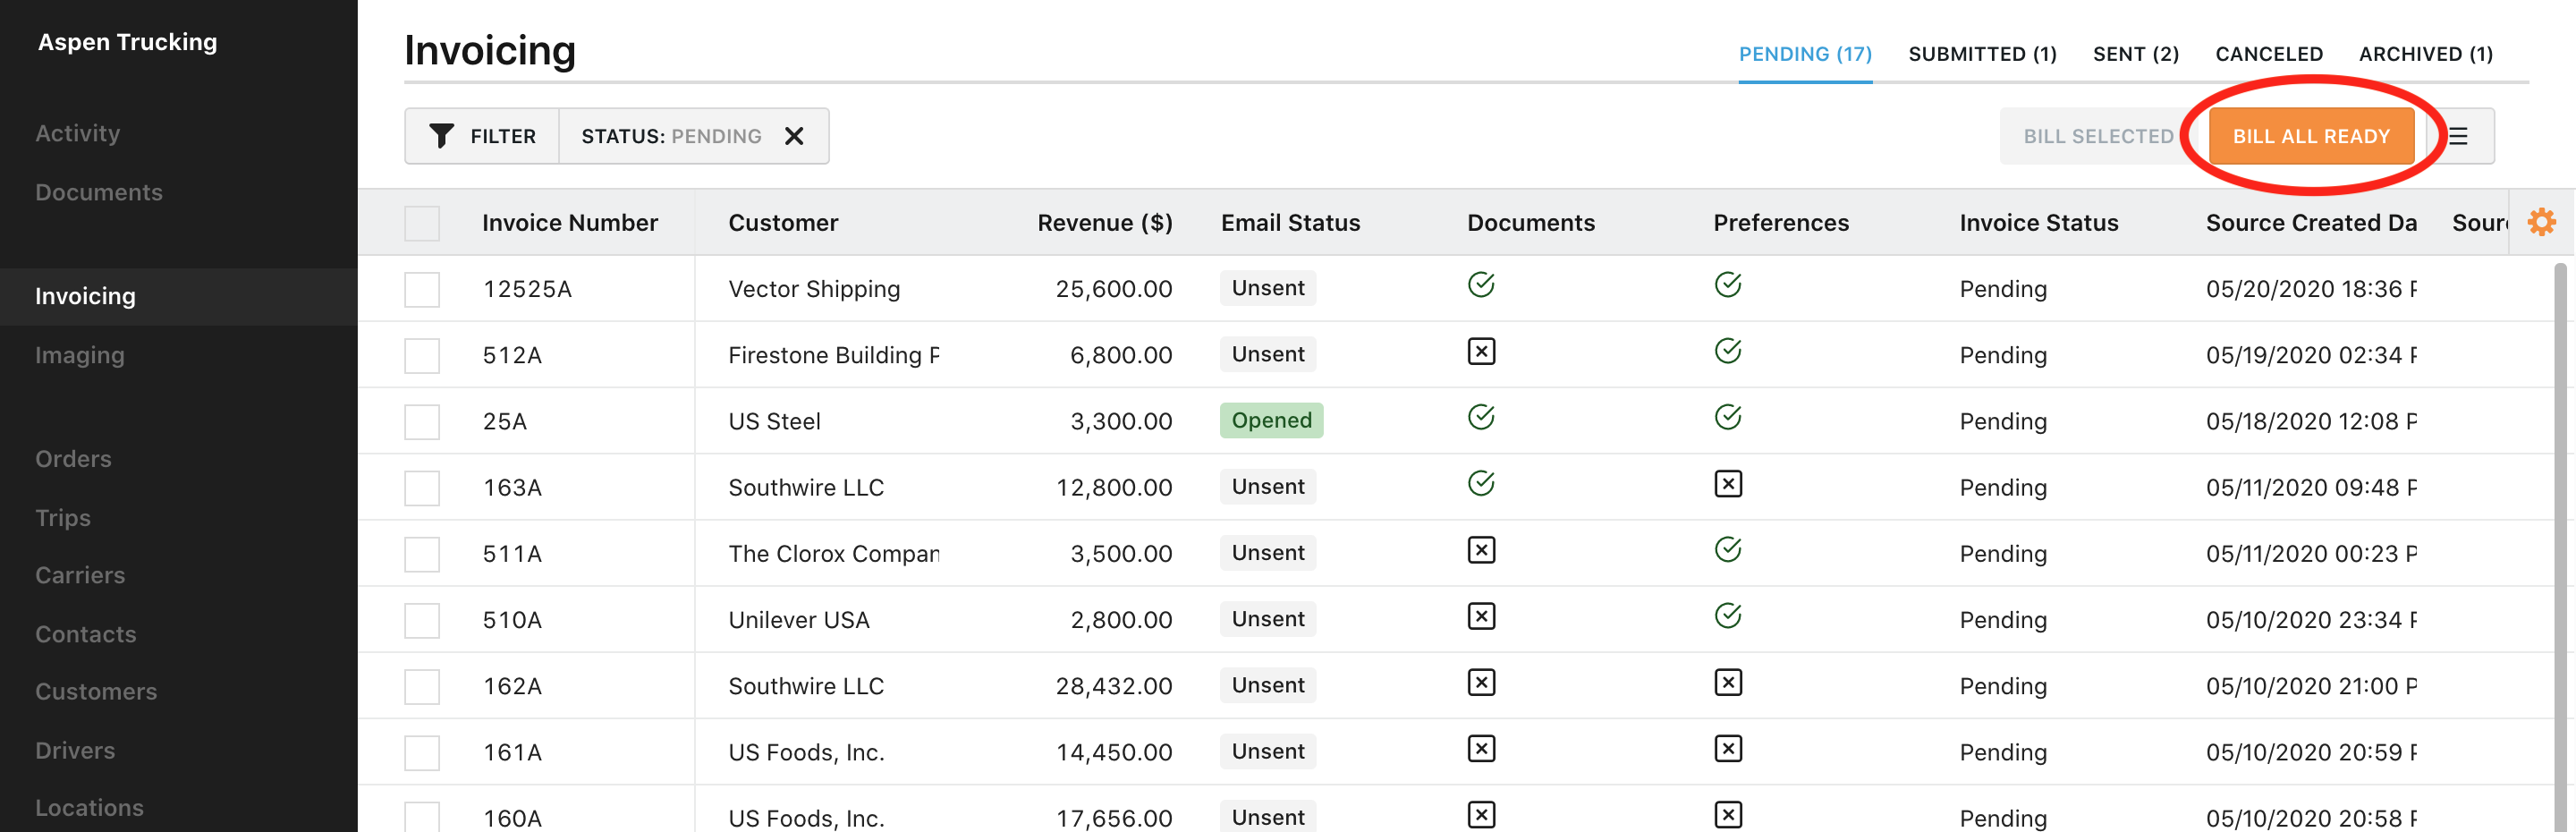Click the funnel Filter button
The height and width of the screenshot is (832, 2576).
click(x=482, y=136)
